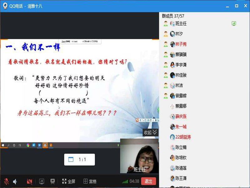
Task: Open 陈培钦's avatar in member list
Action: (172, 158)
